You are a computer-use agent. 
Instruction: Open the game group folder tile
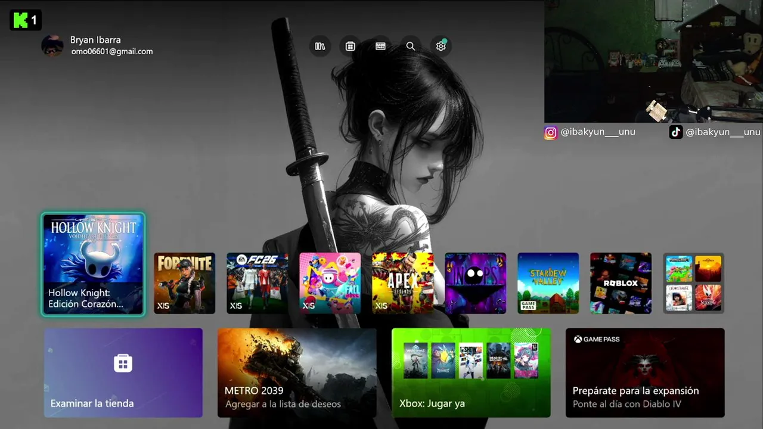click(x=694, y=283)
